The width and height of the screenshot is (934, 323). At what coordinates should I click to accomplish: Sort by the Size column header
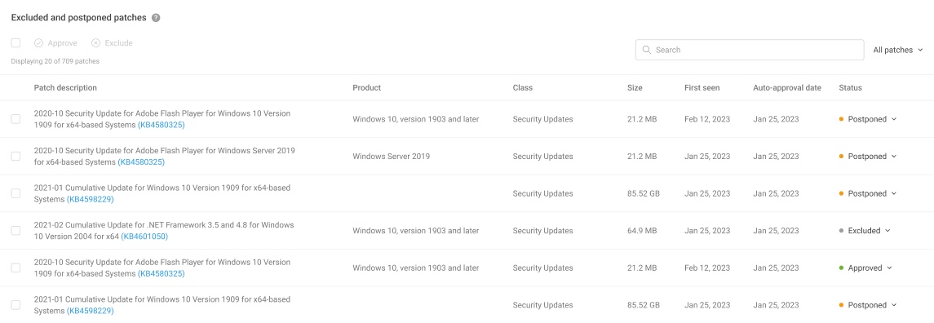click(635, 87)
